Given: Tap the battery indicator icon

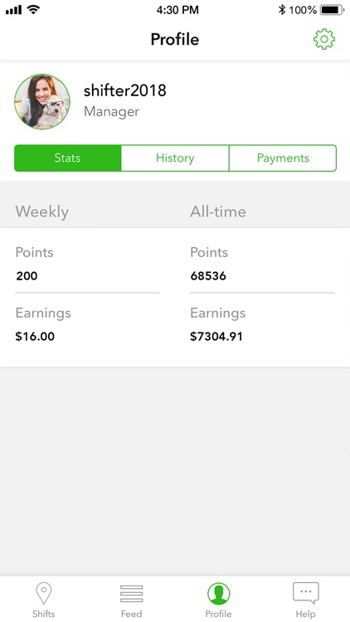Looking at the screenshot, I should (x=333, y=10).
